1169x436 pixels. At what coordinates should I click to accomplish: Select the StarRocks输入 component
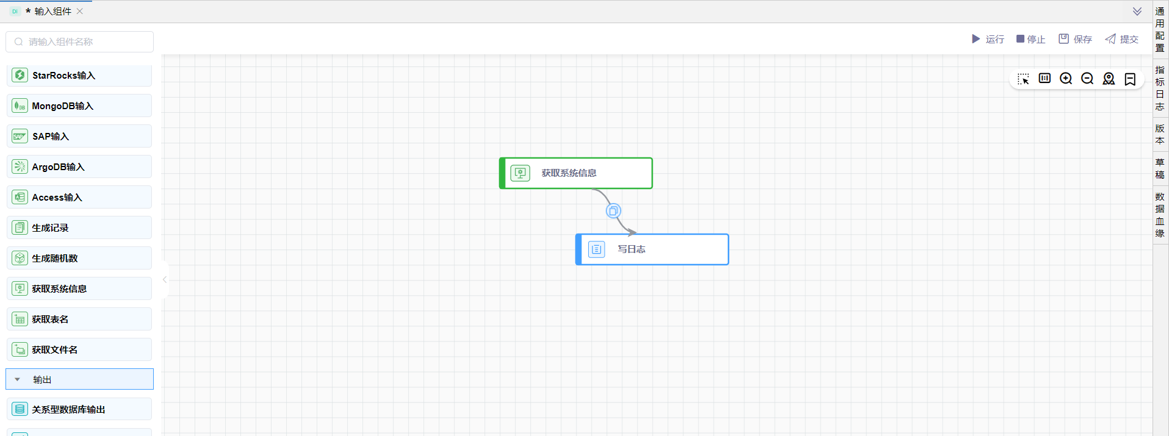tap(79, 76)
